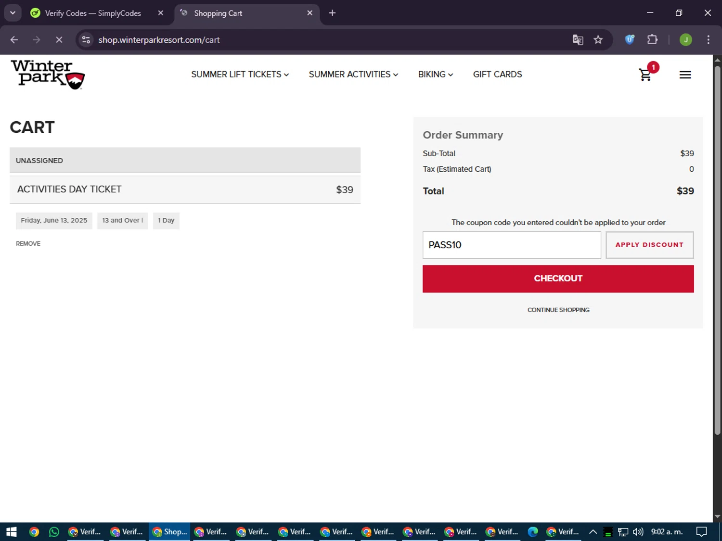Open Windows Start menu

click(12, 531)
